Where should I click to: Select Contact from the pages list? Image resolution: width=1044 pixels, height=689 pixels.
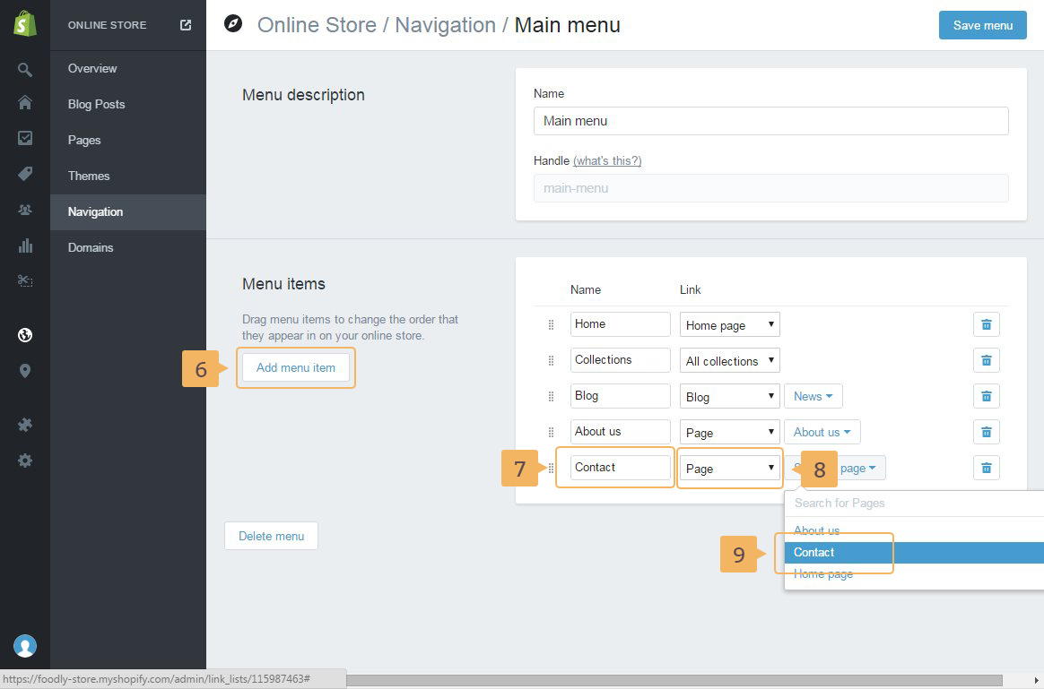[814, 553]
